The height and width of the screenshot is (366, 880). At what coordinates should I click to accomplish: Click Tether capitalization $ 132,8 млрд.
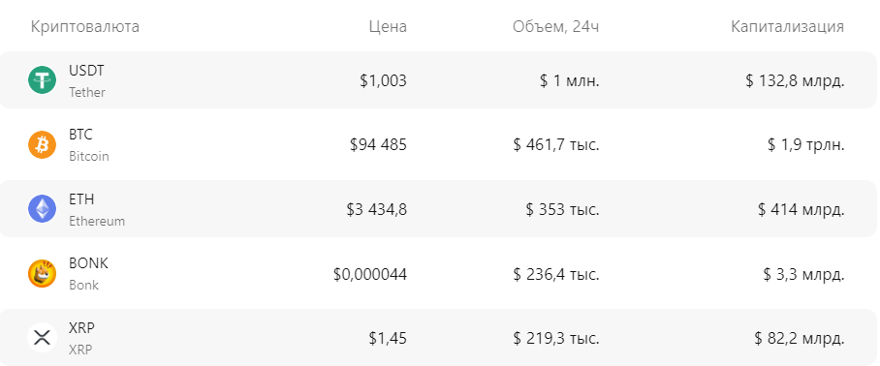795,80
